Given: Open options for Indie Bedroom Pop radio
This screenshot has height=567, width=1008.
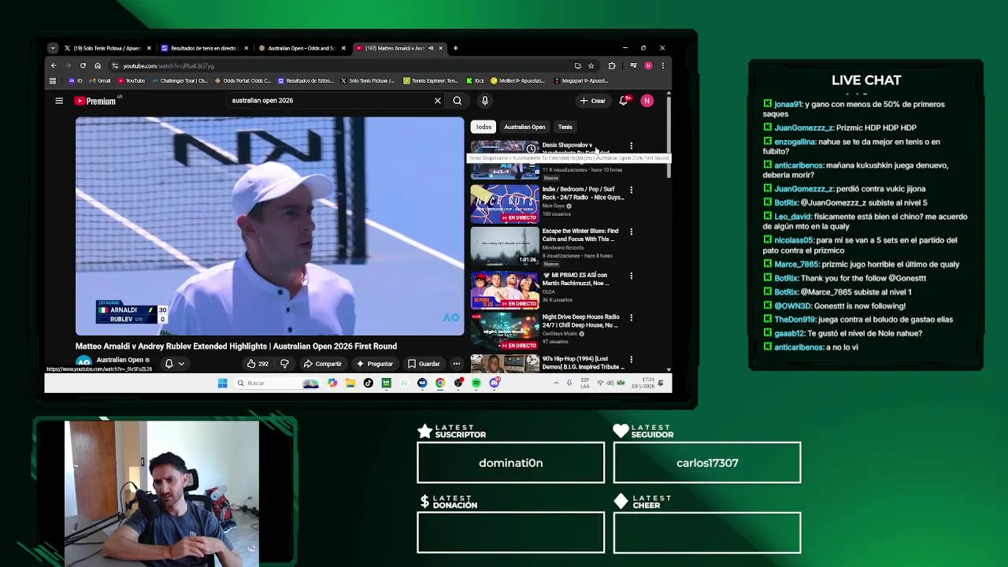Looking at the screenshot, I should pos(631,190).
